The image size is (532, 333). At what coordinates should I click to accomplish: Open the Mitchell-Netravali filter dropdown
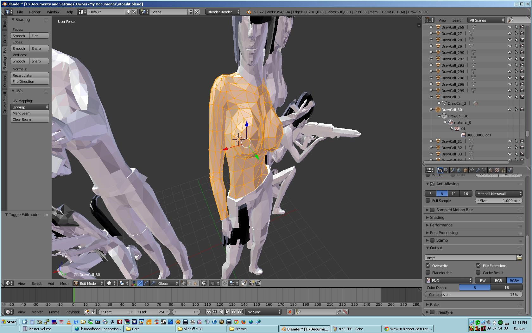499,193
